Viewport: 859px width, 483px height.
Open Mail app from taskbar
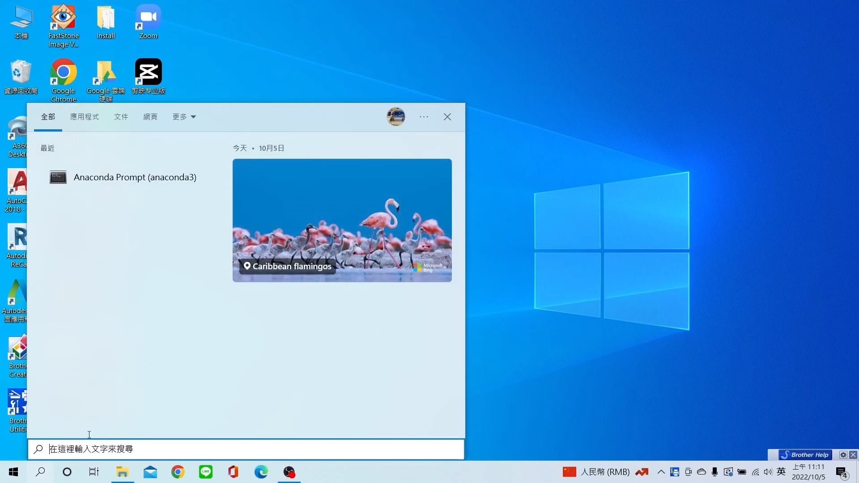tap(150, 472)
